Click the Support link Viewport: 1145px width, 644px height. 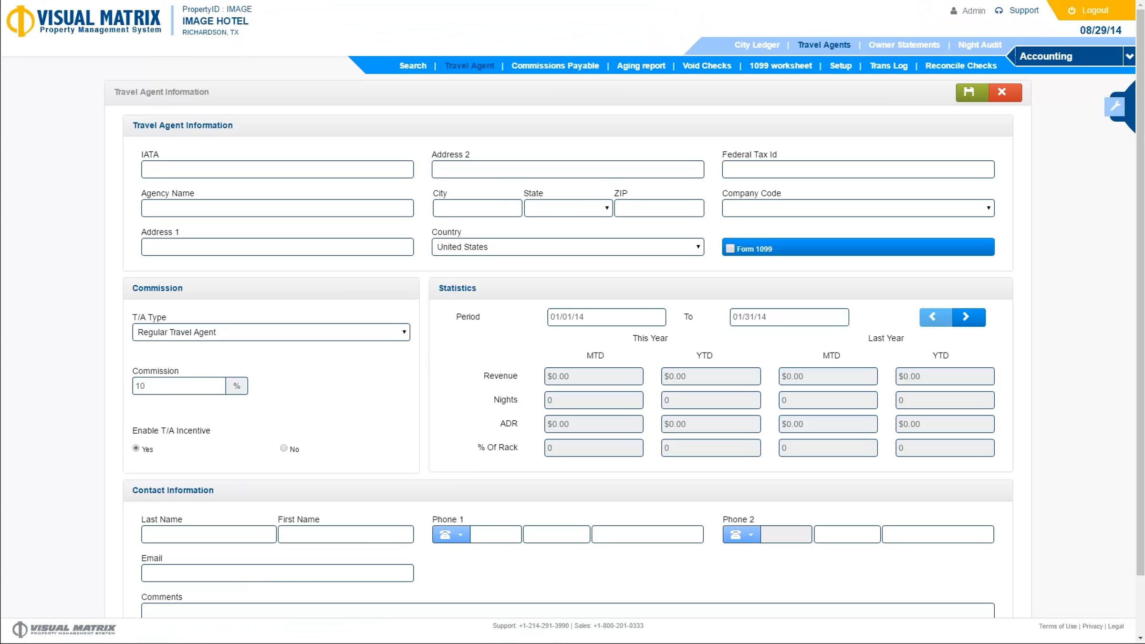coord(1024,10)
